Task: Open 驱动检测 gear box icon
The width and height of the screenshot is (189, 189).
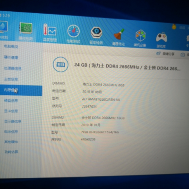Action: [x=96, y=33]
